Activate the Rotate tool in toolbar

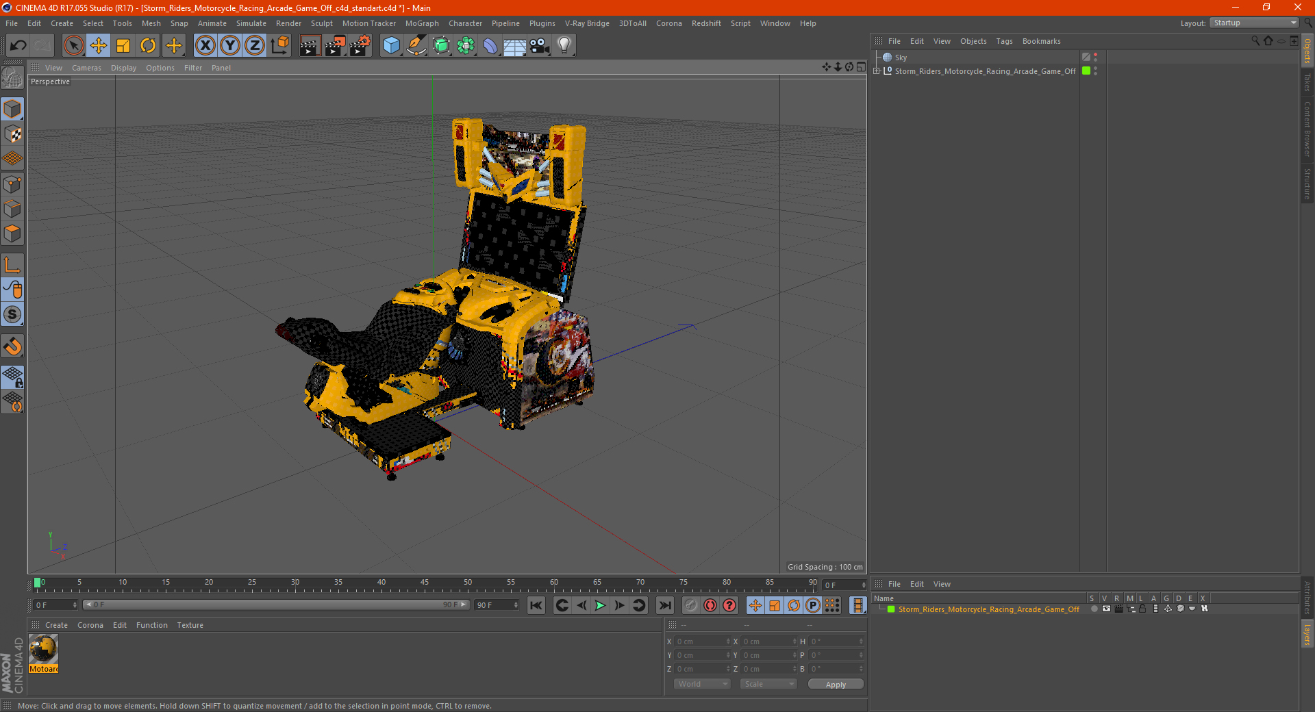148,46
